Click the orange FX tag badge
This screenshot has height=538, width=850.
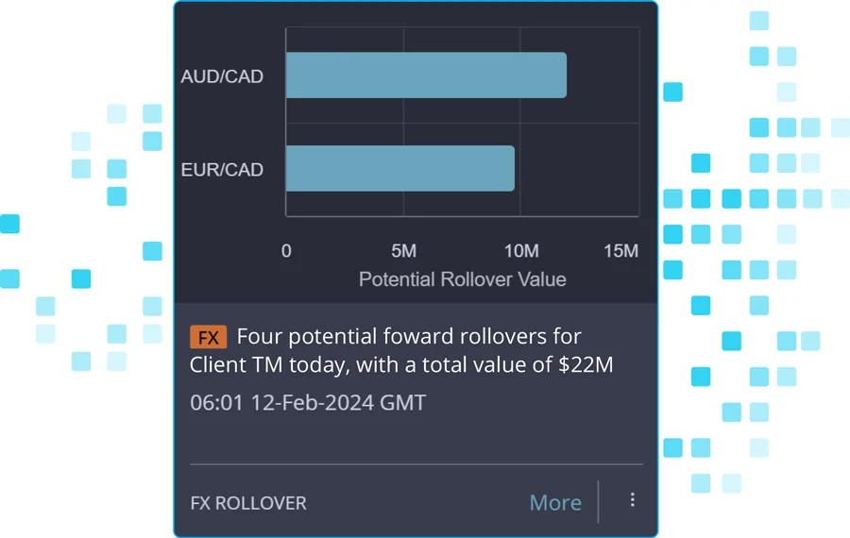(208, 337)
